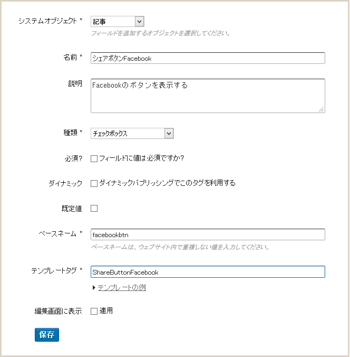Toggle the 既定値 default checkbox

94,208
